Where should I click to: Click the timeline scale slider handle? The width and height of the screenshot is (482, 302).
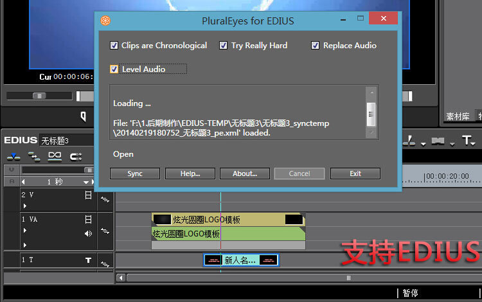click(x=89, y=170)
